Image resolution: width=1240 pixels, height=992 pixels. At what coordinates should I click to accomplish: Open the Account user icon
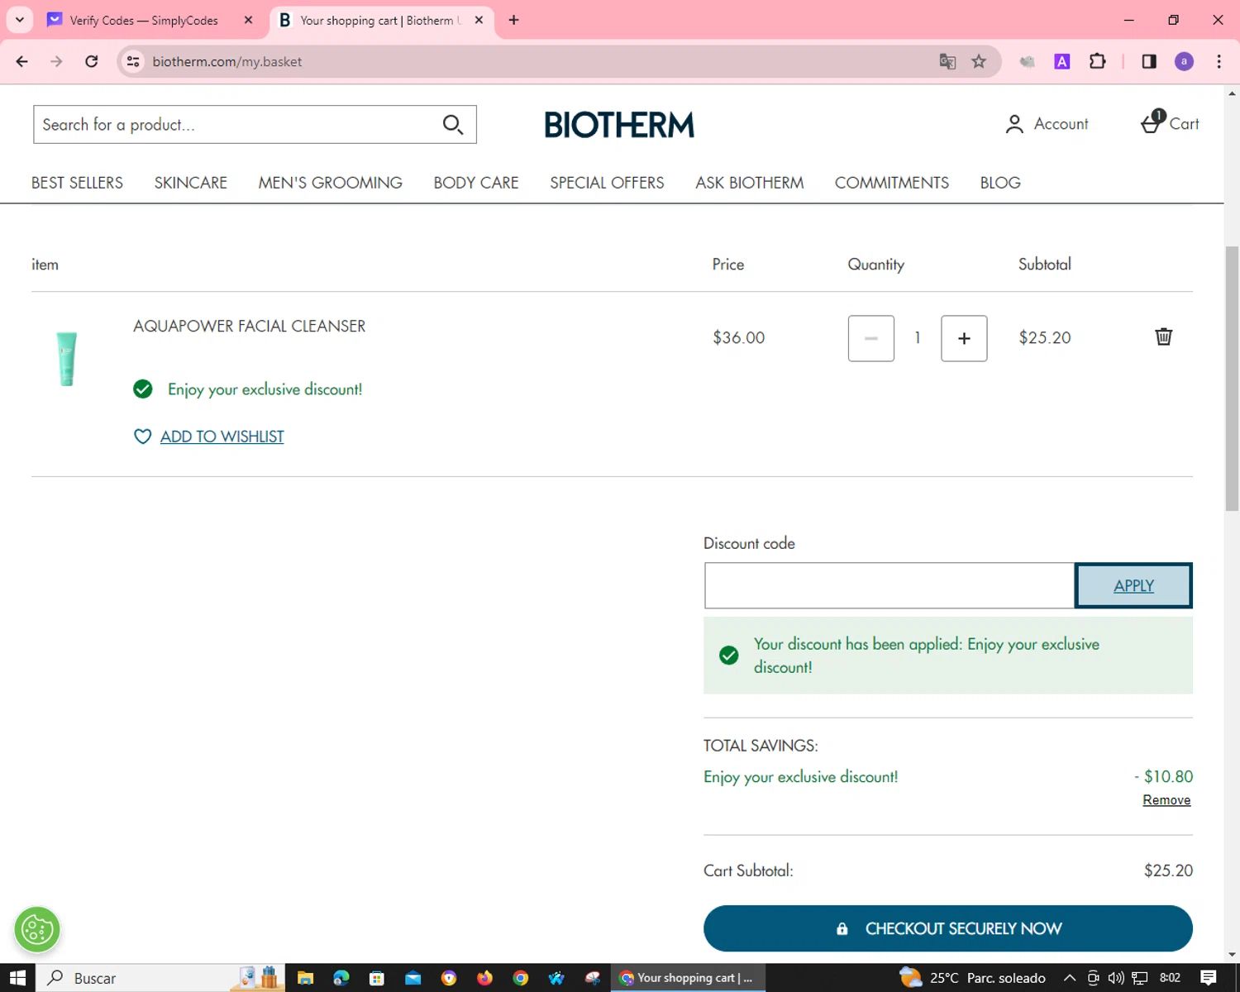[x=1013, y=124]
